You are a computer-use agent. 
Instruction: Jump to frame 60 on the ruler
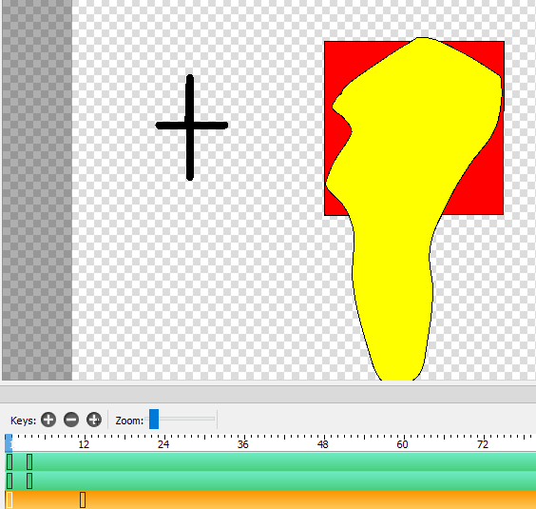coord(402,444)
